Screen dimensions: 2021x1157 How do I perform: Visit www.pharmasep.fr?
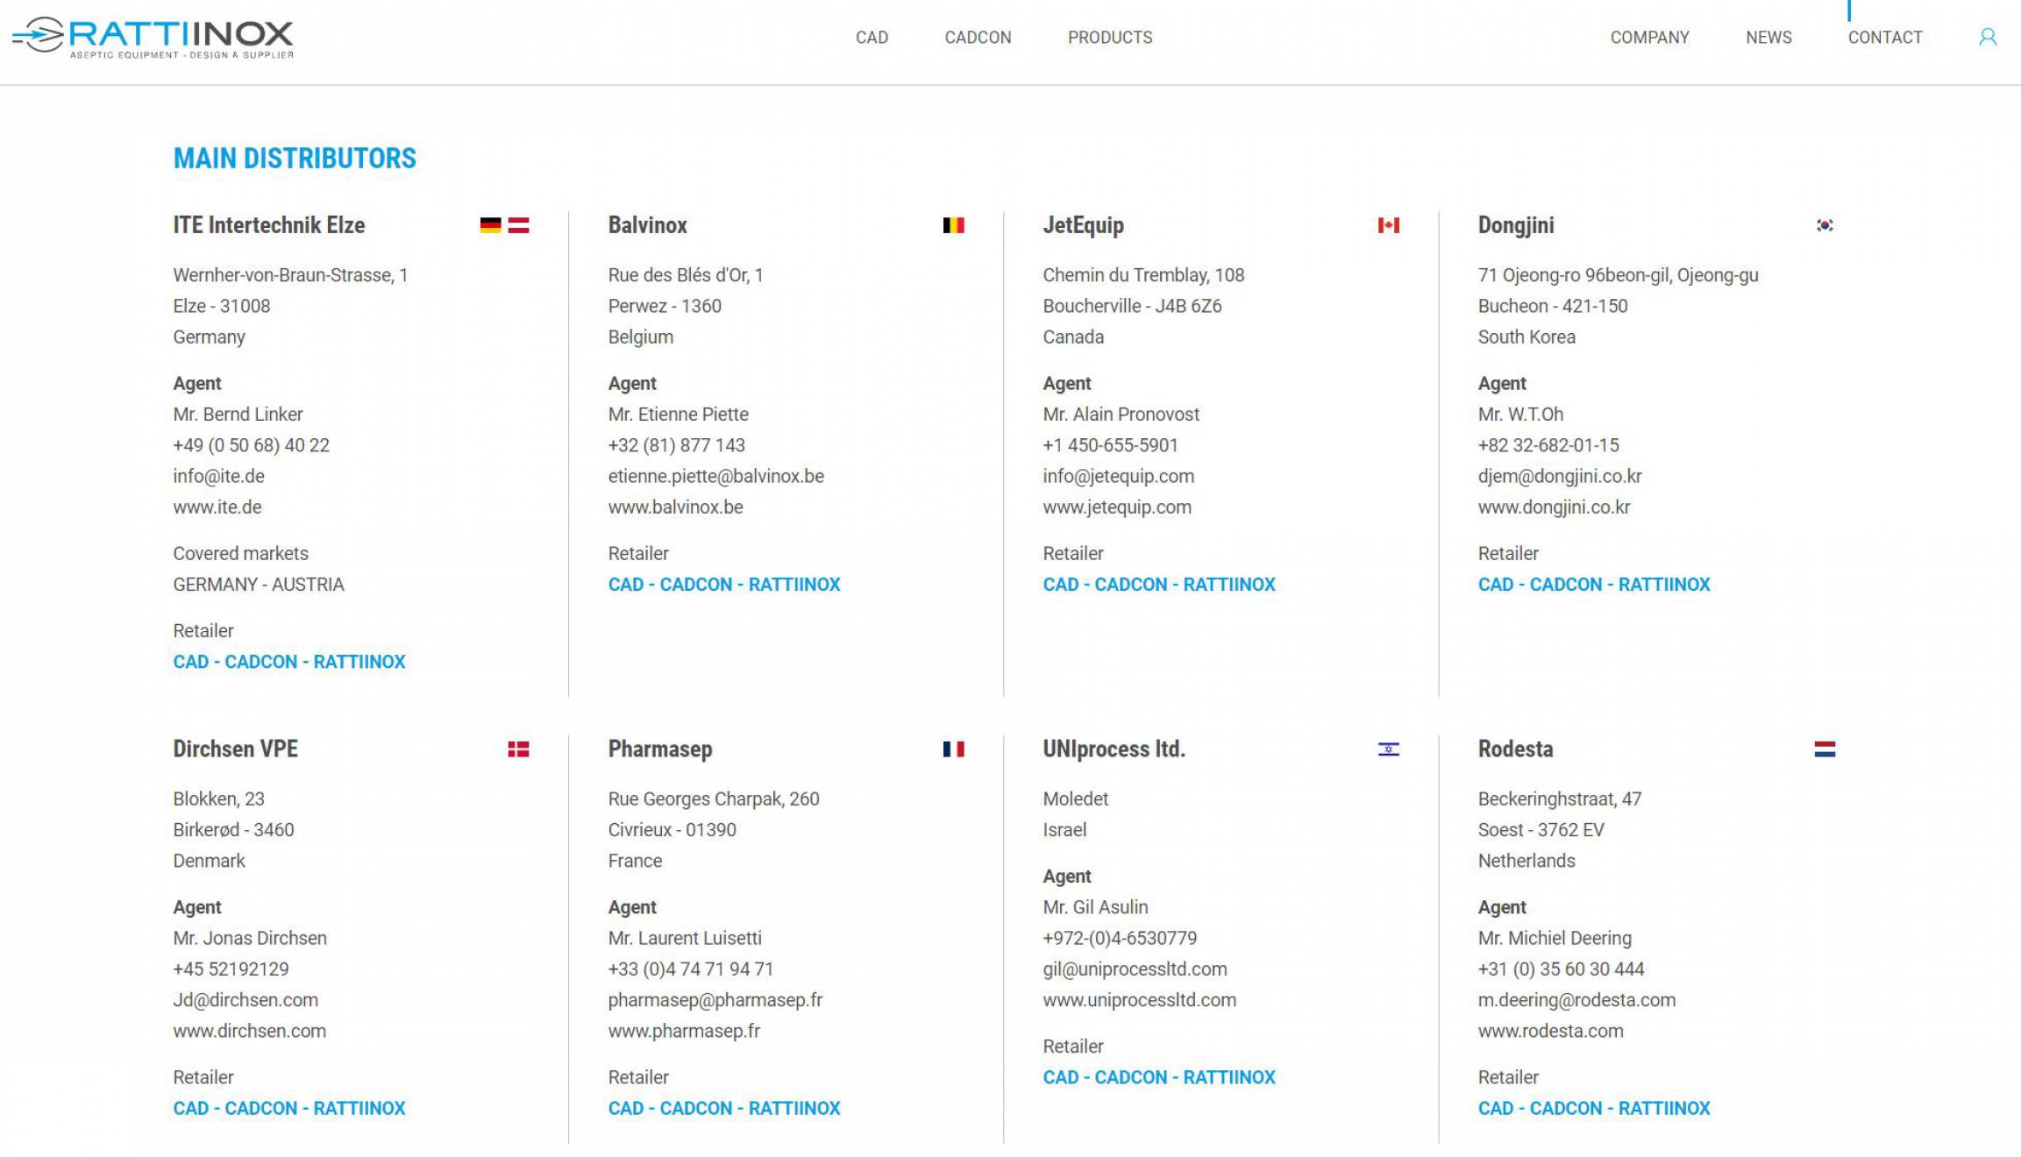pos(684,1032)
